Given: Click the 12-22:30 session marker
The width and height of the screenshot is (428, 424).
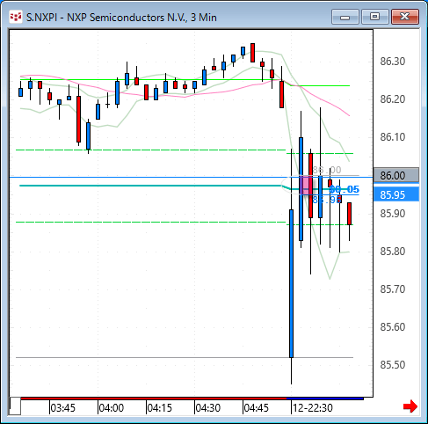Looking at the screenshot, I should coord(313,408).
